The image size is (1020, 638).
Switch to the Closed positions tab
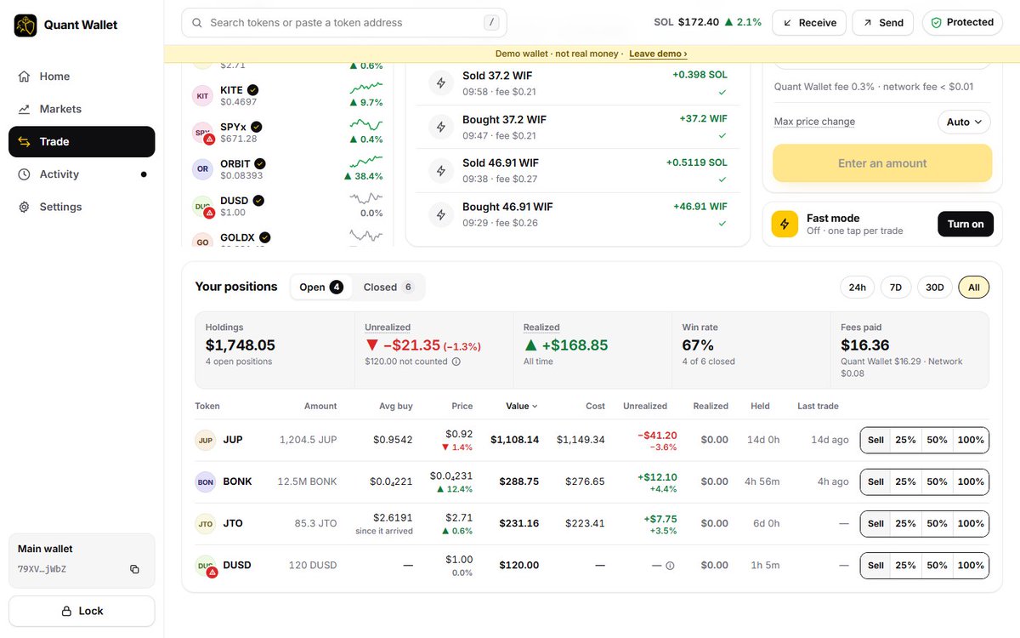388,288
